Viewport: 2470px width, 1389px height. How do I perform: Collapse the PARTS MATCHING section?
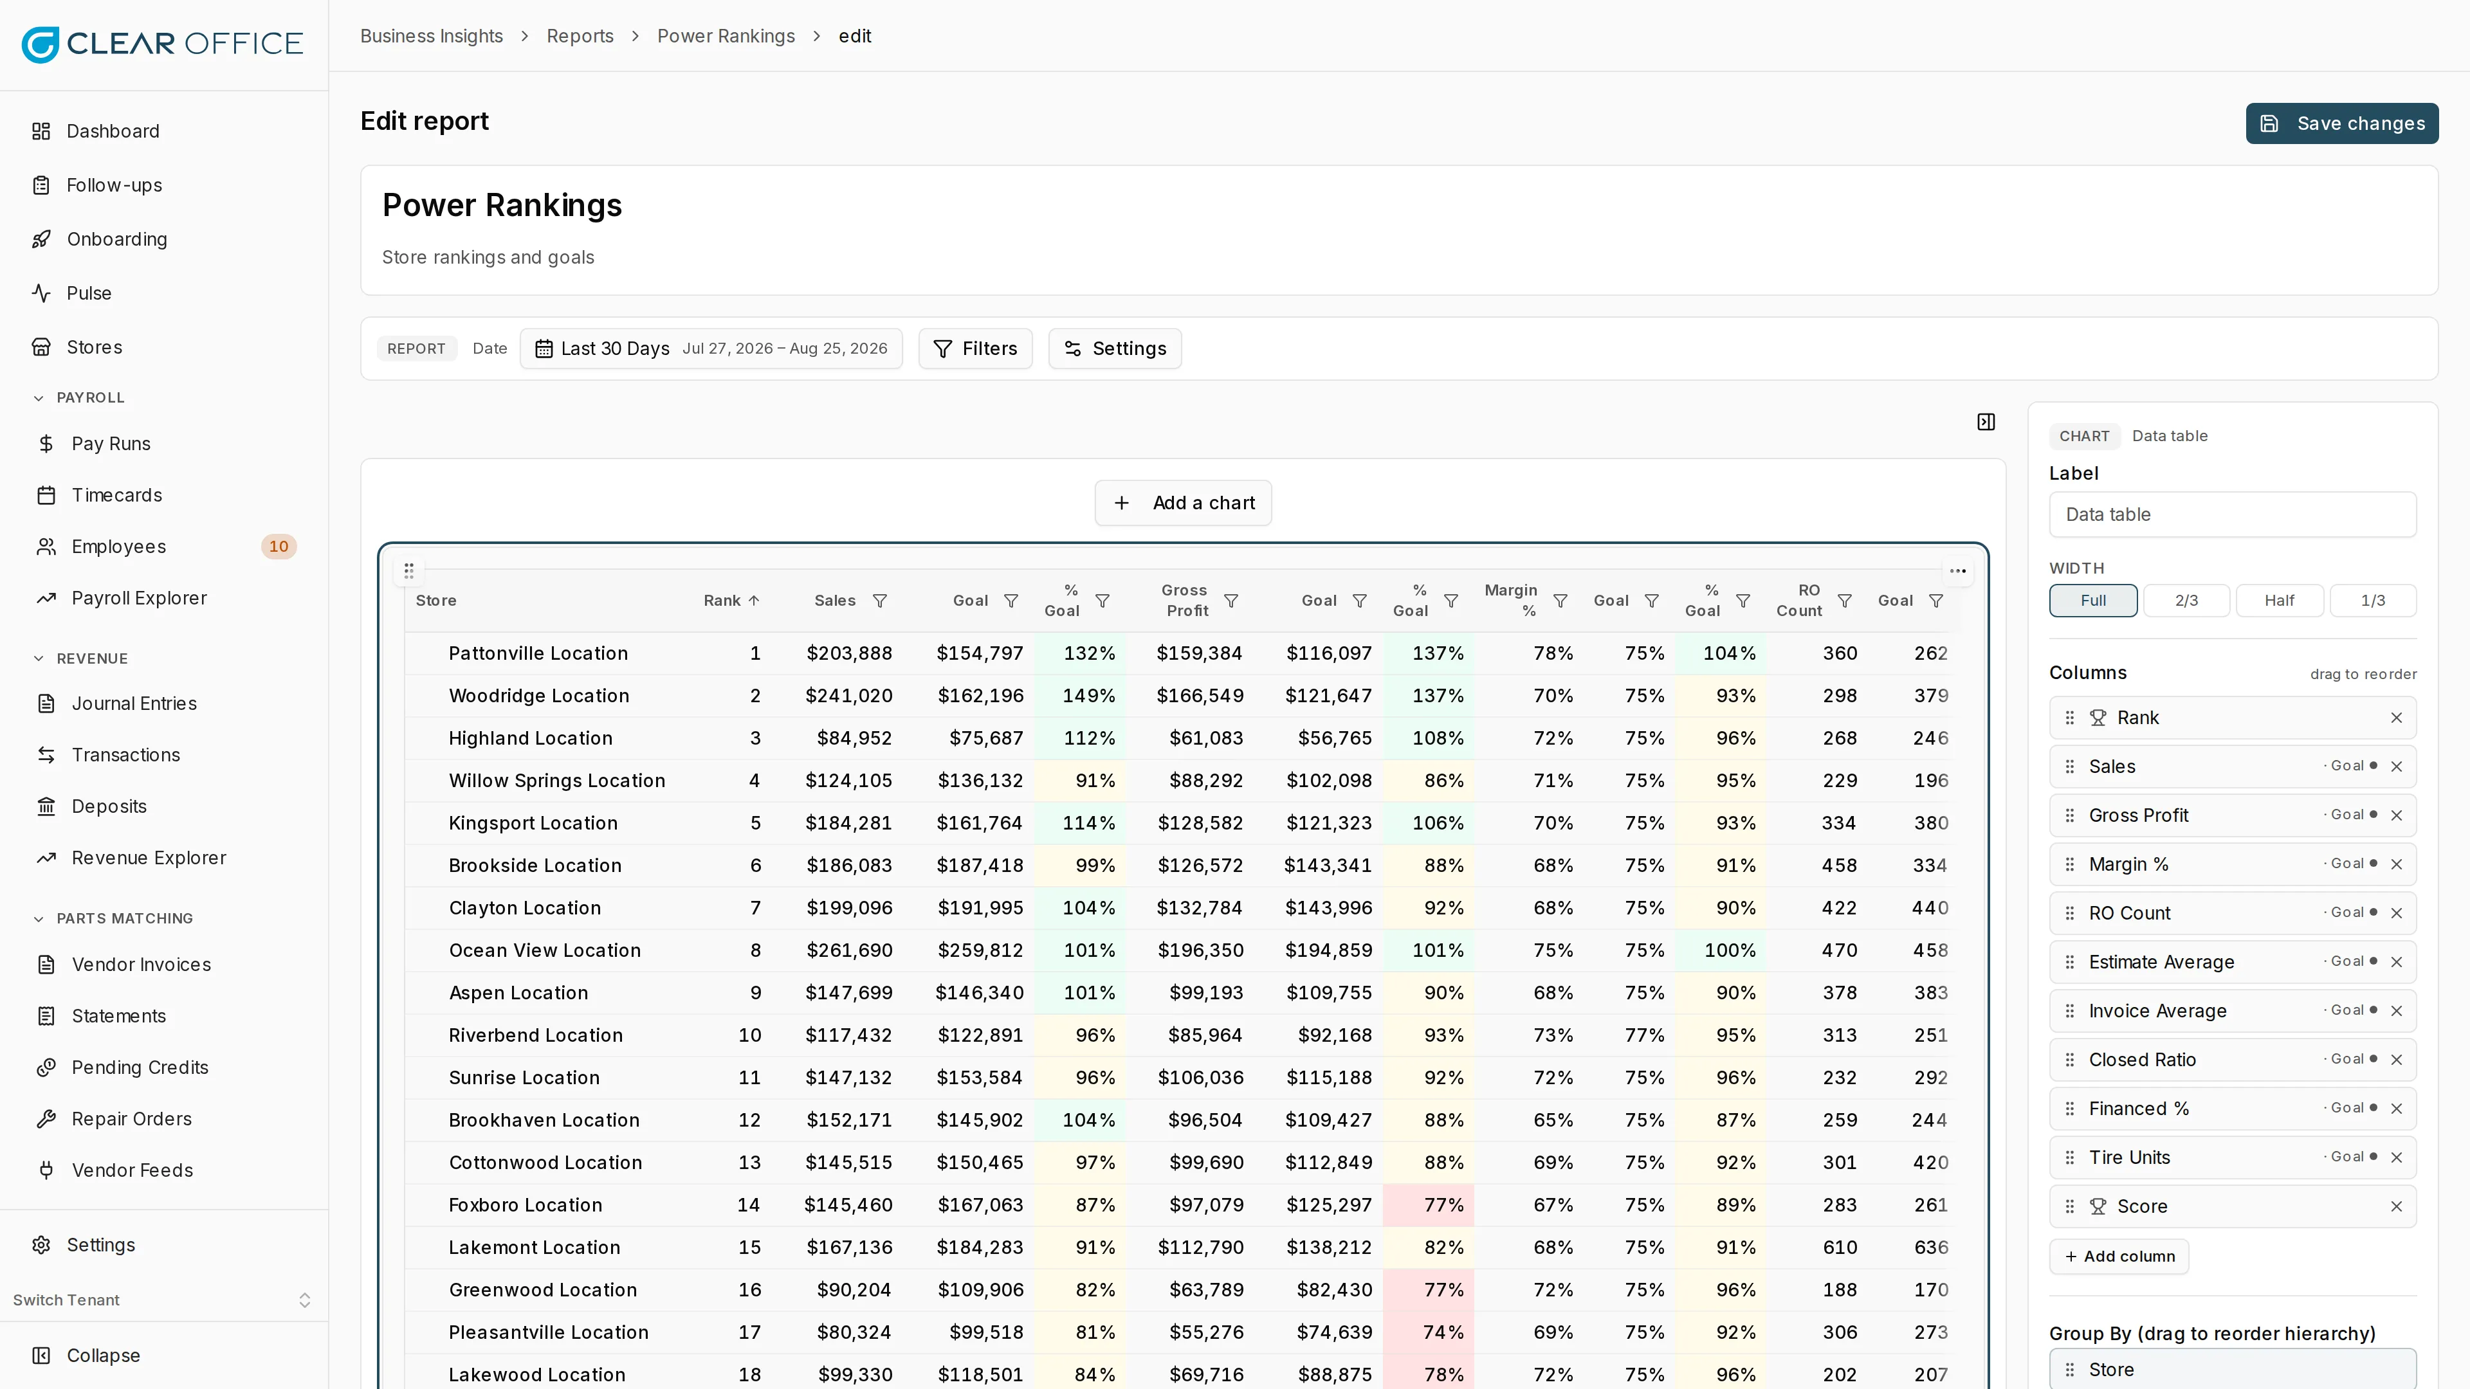tap(113, 918)
